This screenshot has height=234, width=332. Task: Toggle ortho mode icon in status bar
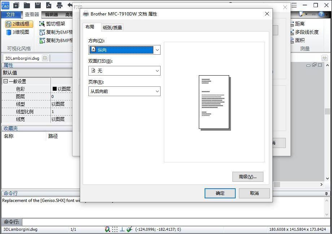click(x=122, y=229)
